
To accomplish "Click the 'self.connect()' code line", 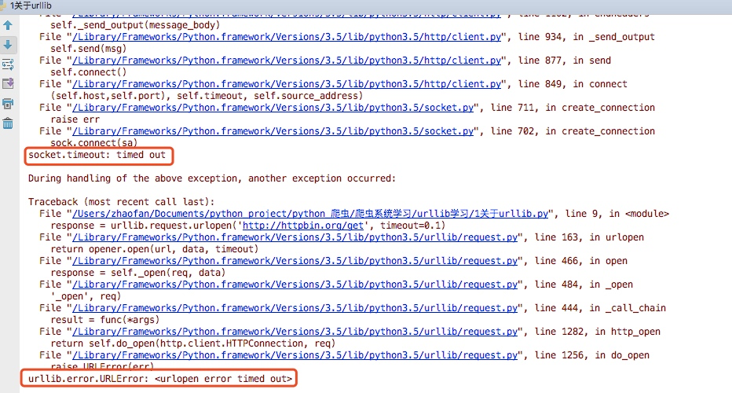I will click(88, 72).
